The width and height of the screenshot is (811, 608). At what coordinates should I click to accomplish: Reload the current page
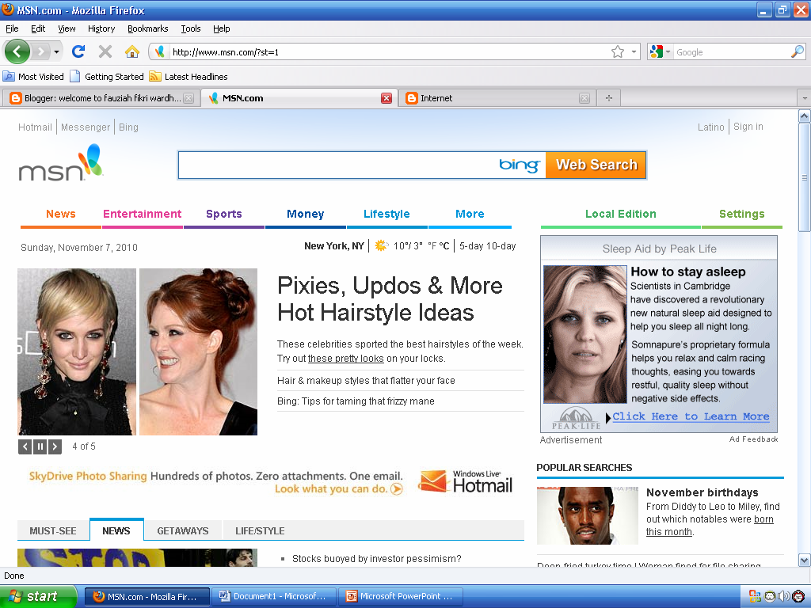(x=78, y=51)
